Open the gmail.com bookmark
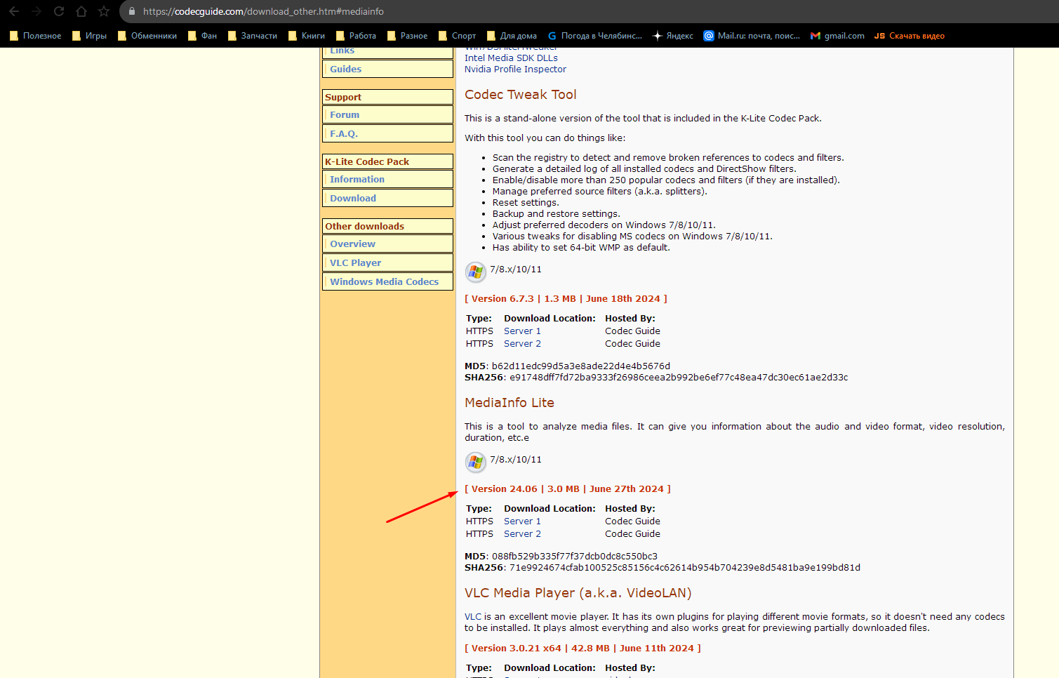1059x678 pixels. (x=837, y=36)
